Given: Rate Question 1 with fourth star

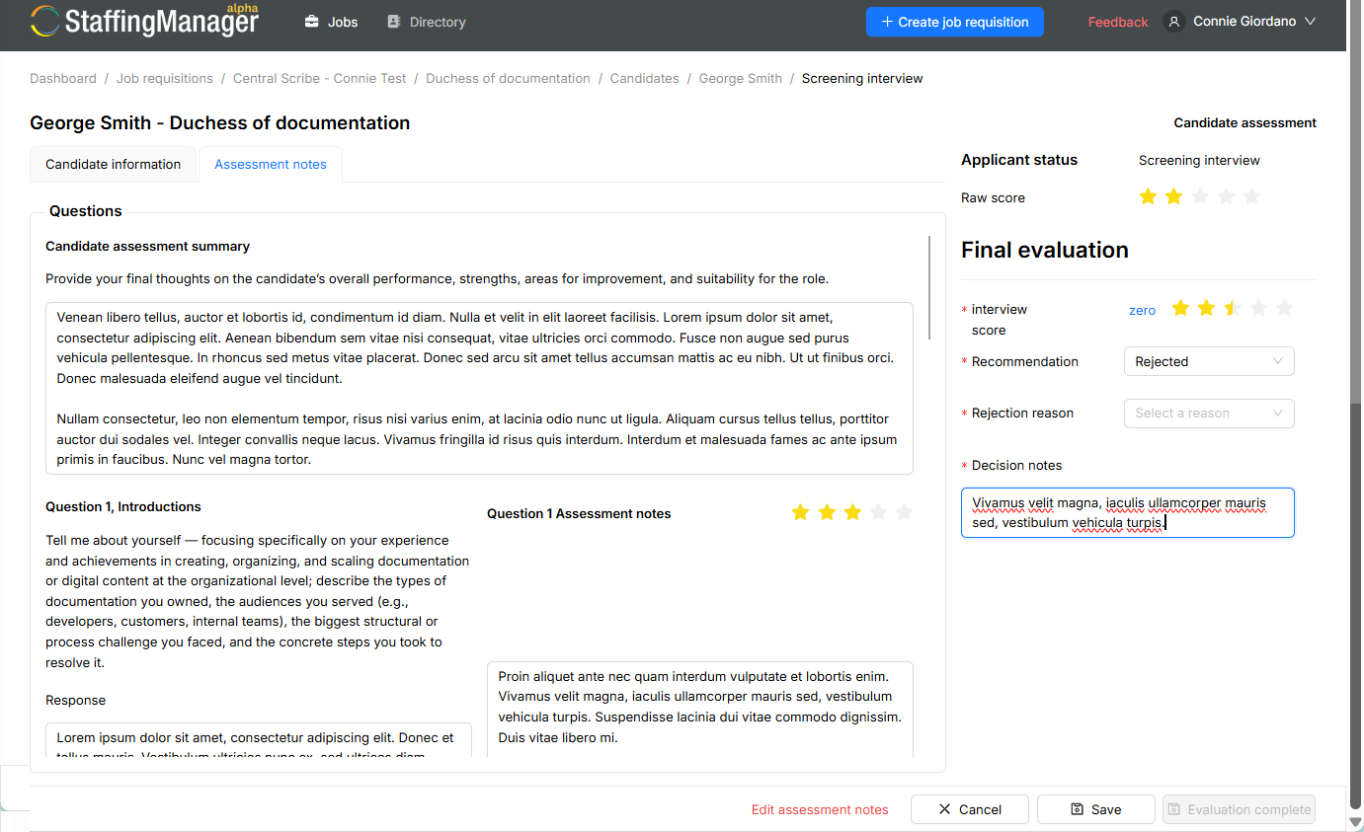Looking at the screenshot, I should [878, 512].
